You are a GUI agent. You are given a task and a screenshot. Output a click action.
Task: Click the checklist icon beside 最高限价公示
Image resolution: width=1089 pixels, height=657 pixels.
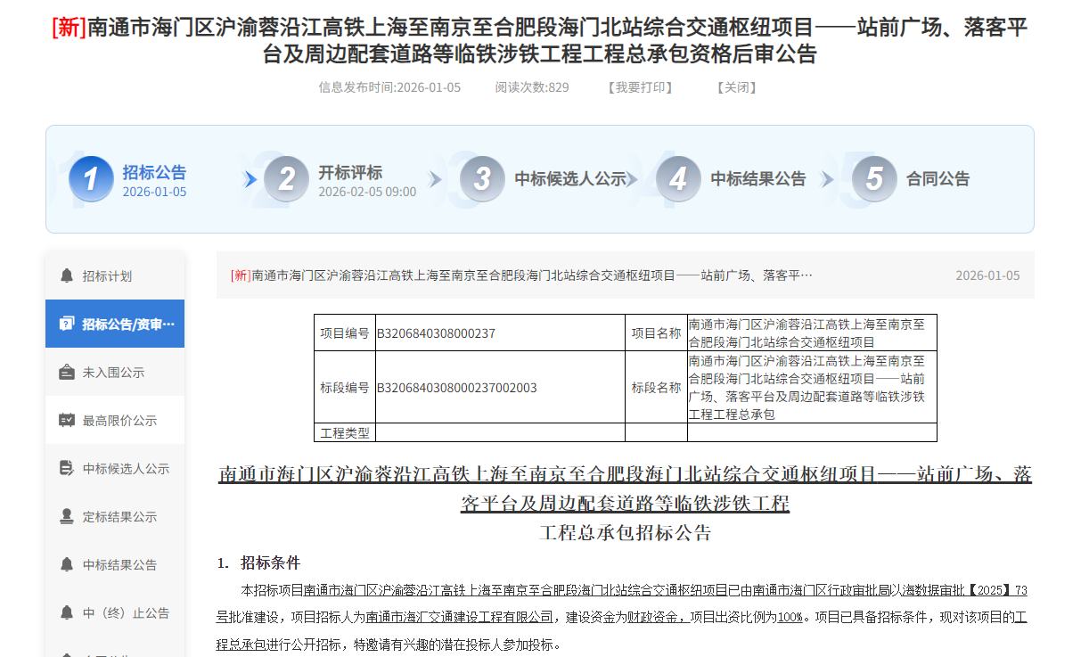[65, 420]
